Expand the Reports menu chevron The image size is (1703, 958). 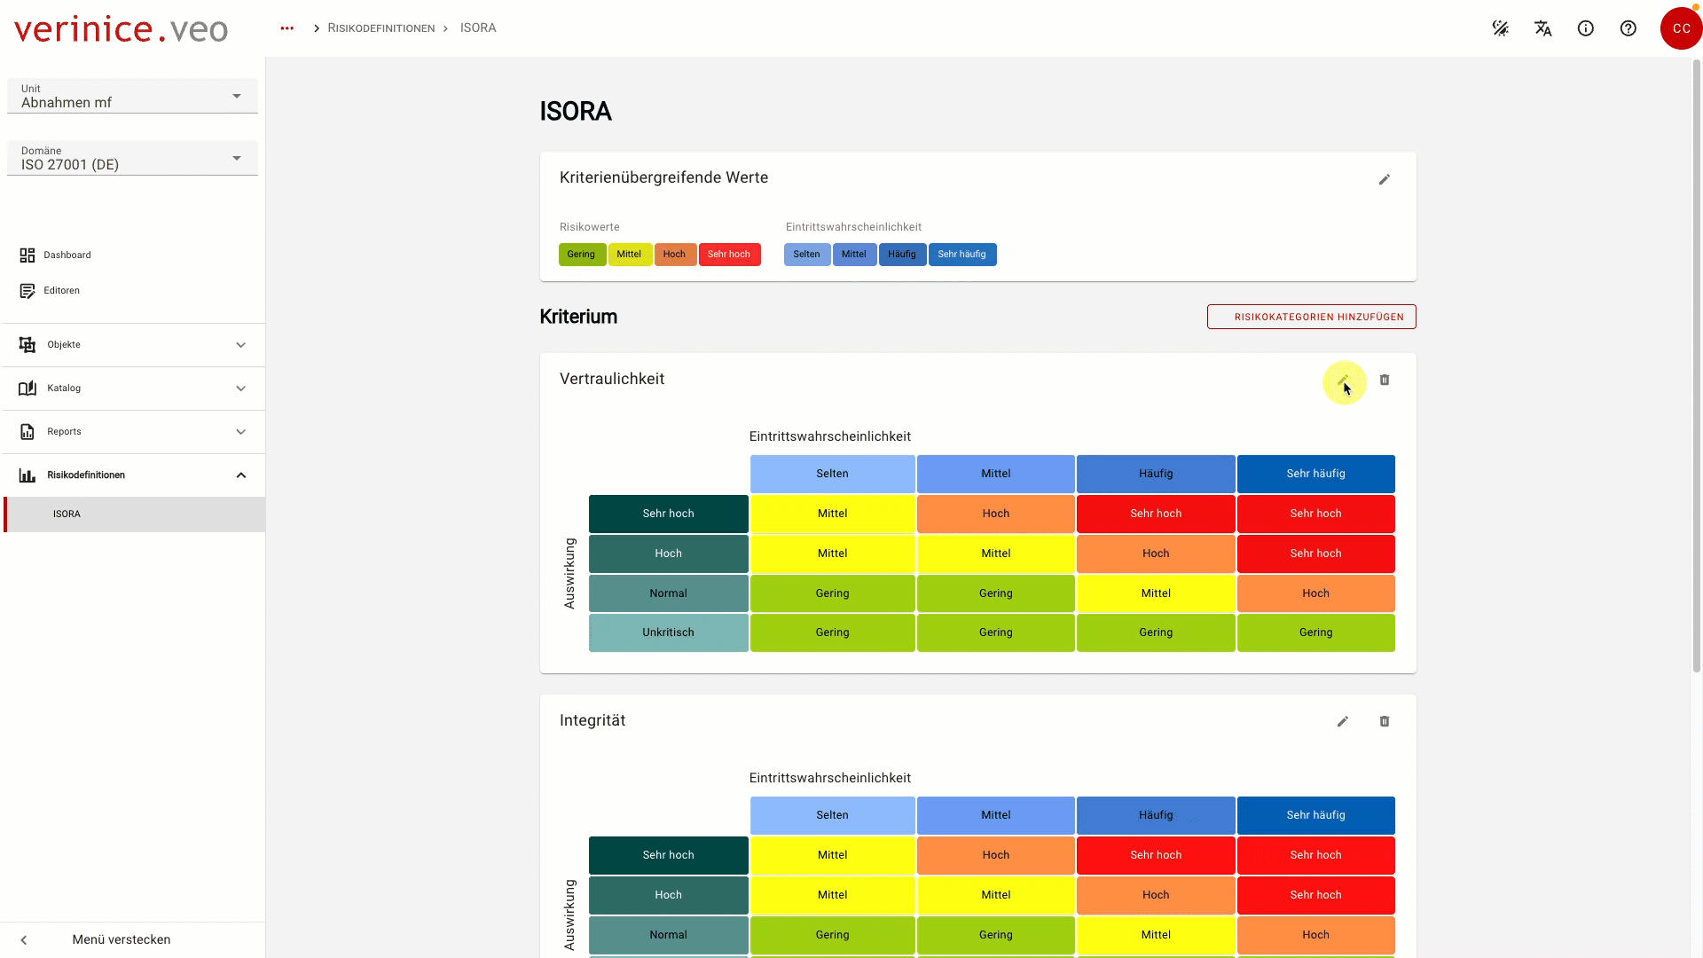coord(241,432)
